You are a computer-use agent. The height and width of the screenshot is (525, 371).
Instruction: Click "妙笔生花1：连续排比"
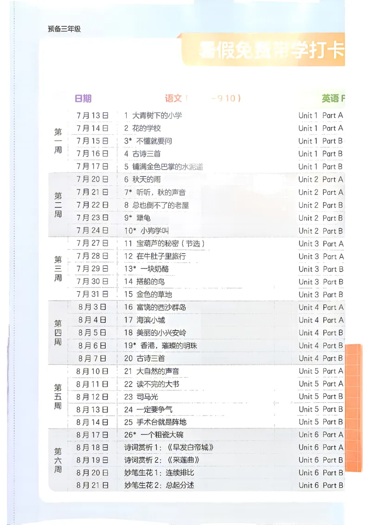(159, 473)
